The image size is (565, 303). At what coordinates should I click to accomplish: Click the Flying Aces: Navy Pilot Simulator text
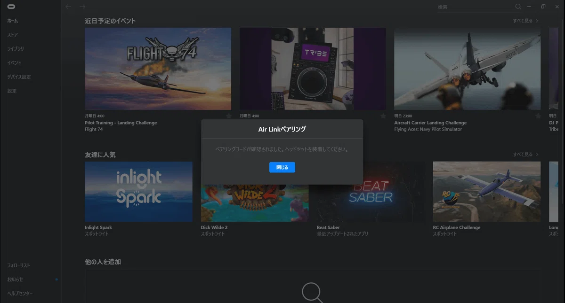click(428, 129)
